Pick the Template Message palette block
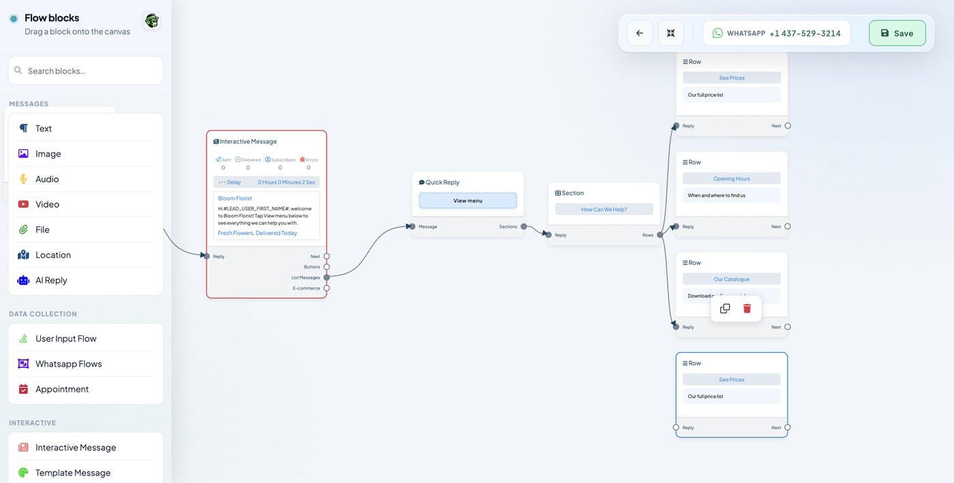Screen dimensions: 954x483 [x=86, y=473]
